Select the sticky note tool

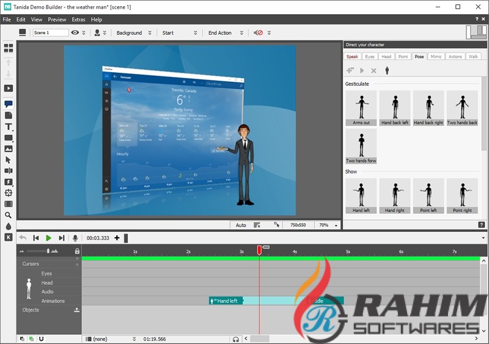pyautogui.click(x=9, y=115)
